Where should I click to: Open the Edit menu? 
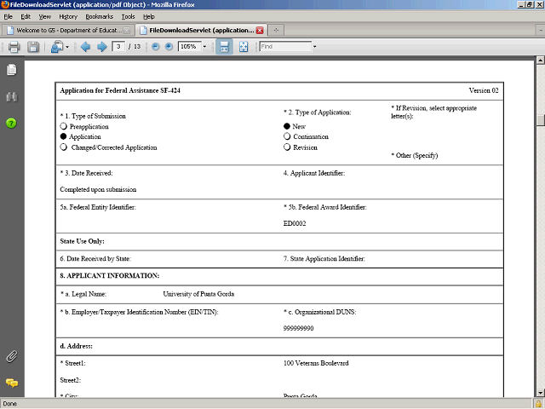[x=26, y=16]
